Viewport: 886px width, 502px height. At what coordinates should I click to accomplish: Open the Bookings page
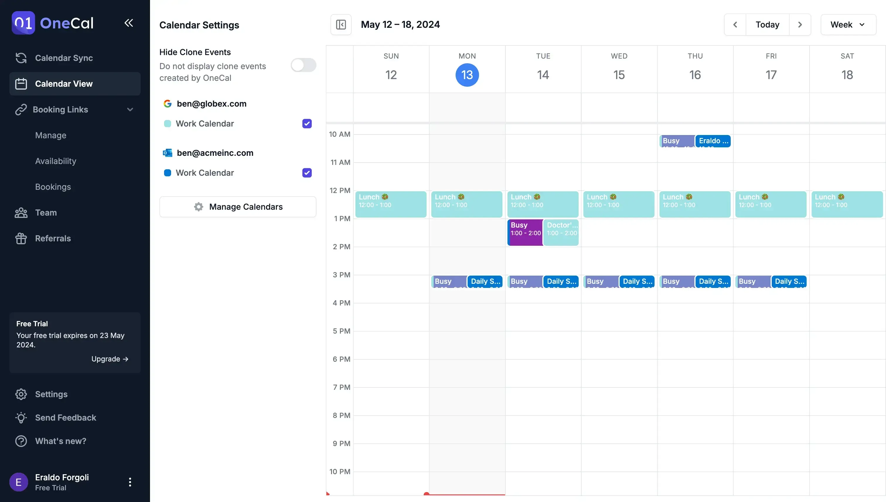point(53,187)
